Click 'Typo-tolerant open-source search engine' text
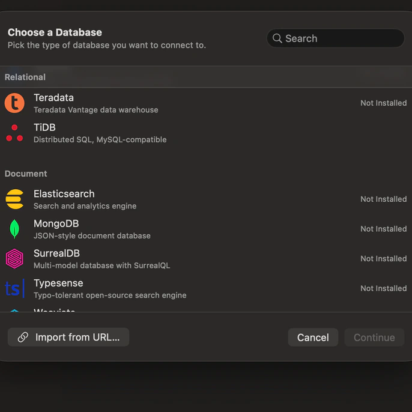 (110, 295)
